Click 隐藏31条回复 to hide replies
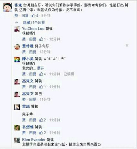 [x=34, y=23]
